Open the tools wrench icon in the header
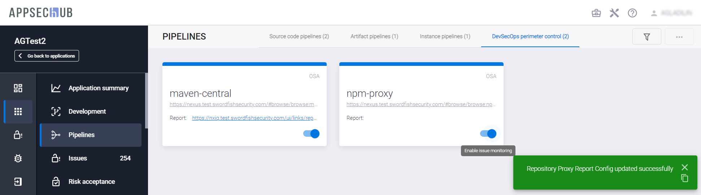Viewport: 701px width, 195px height. click(x=614, y=13)
